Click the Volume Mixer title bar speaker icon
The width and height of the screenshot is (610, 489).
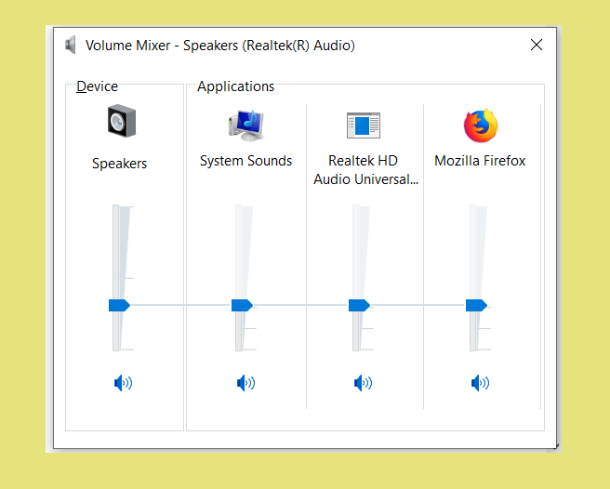tap(71, 46)
